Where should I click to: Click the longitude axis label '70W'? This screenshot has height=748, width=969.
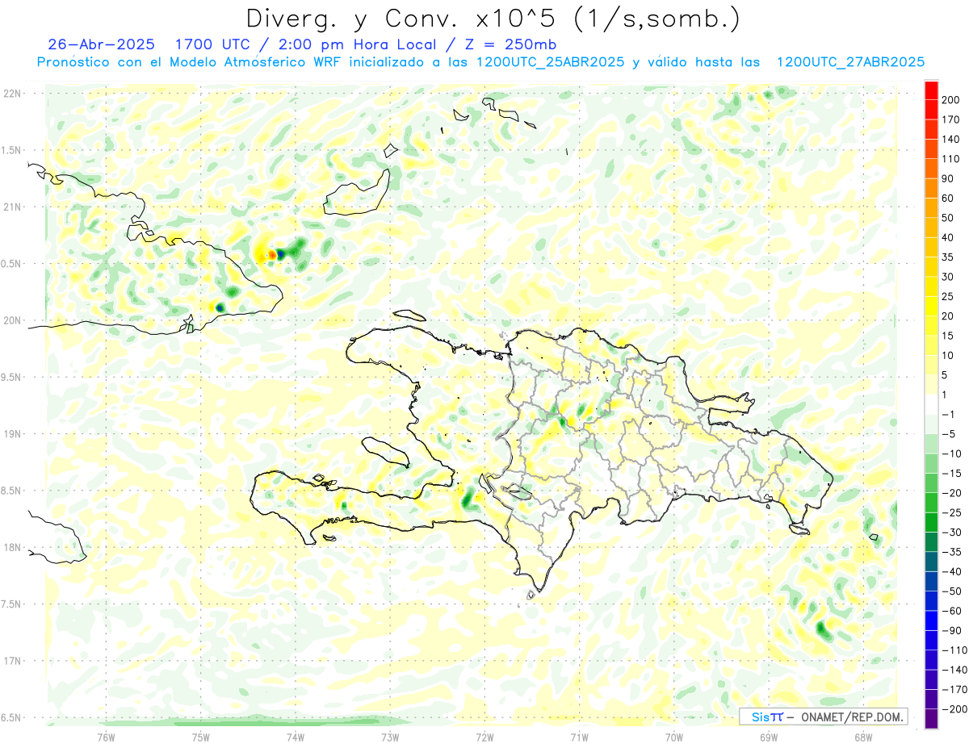click(673, 738)
